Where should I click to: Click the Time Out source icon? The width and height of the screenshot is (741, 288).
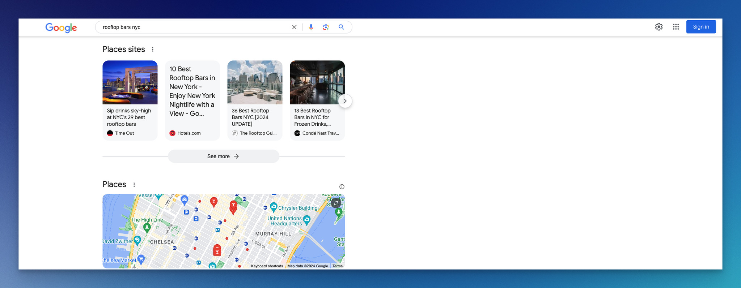click(x=110, y=133)
